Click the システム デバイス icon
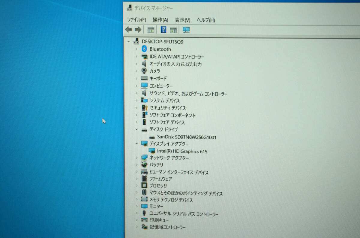The height and width of the screenshot is (238, 360). point(144,100)
